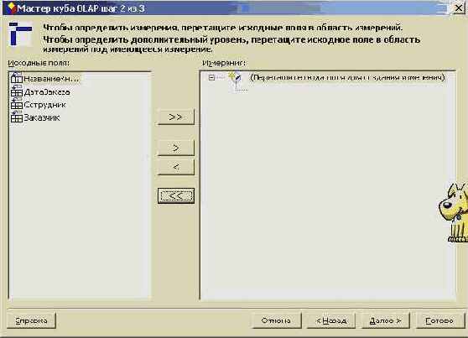Cancel the wizard with Отмена

(277, 320)
